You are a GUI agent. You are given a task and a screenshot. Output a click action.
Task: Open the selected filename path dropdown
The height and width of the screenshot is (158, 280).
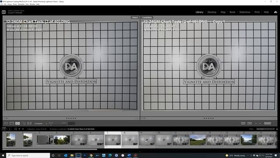point(81,129)
